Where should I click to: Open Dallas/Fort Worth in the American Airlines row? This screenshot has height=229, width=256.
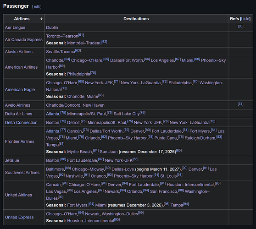pyautogui.click(x=127, y=60)
